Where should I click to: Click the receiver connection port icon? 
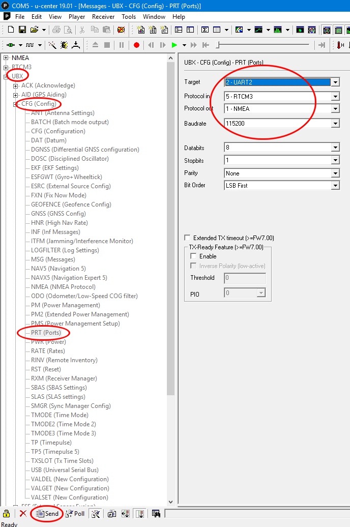11,45
